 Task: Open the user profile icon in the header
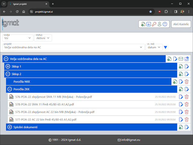coord(160,24)
